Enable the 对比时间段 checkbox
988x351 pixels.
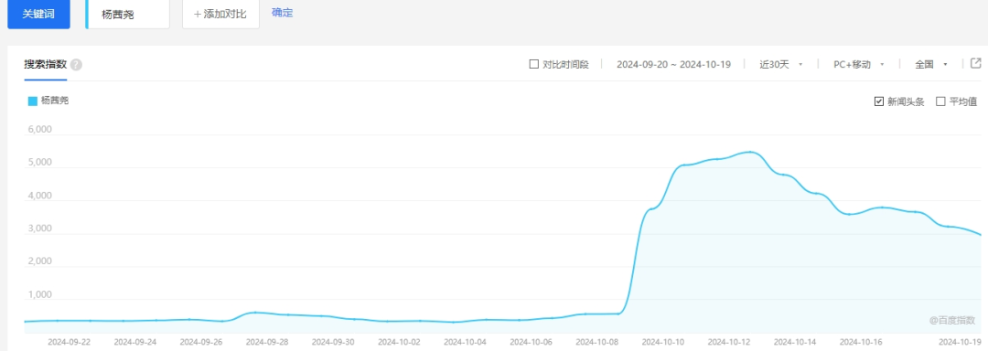533,64
